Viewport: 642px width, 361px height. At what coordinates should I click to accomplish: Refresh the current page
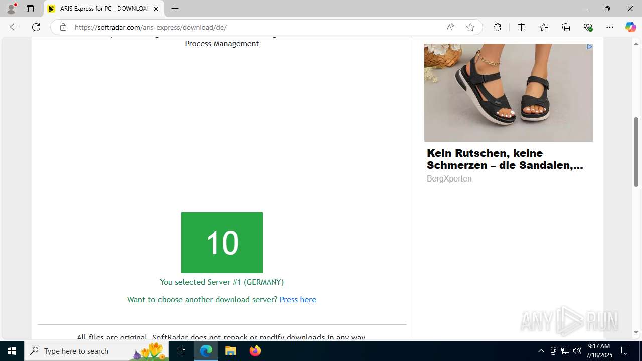[x=36, y=27]
